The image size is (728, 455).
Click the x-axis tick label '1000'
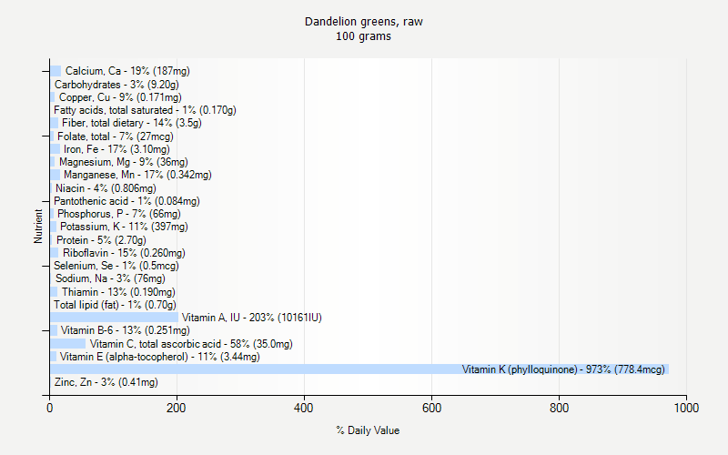(686, 408)
